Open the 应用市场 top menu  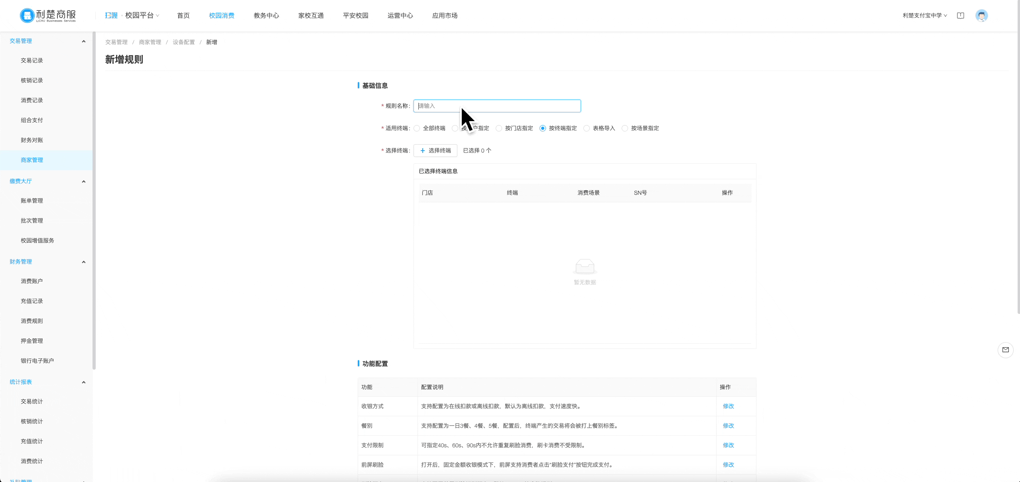[x=445, y=16]
